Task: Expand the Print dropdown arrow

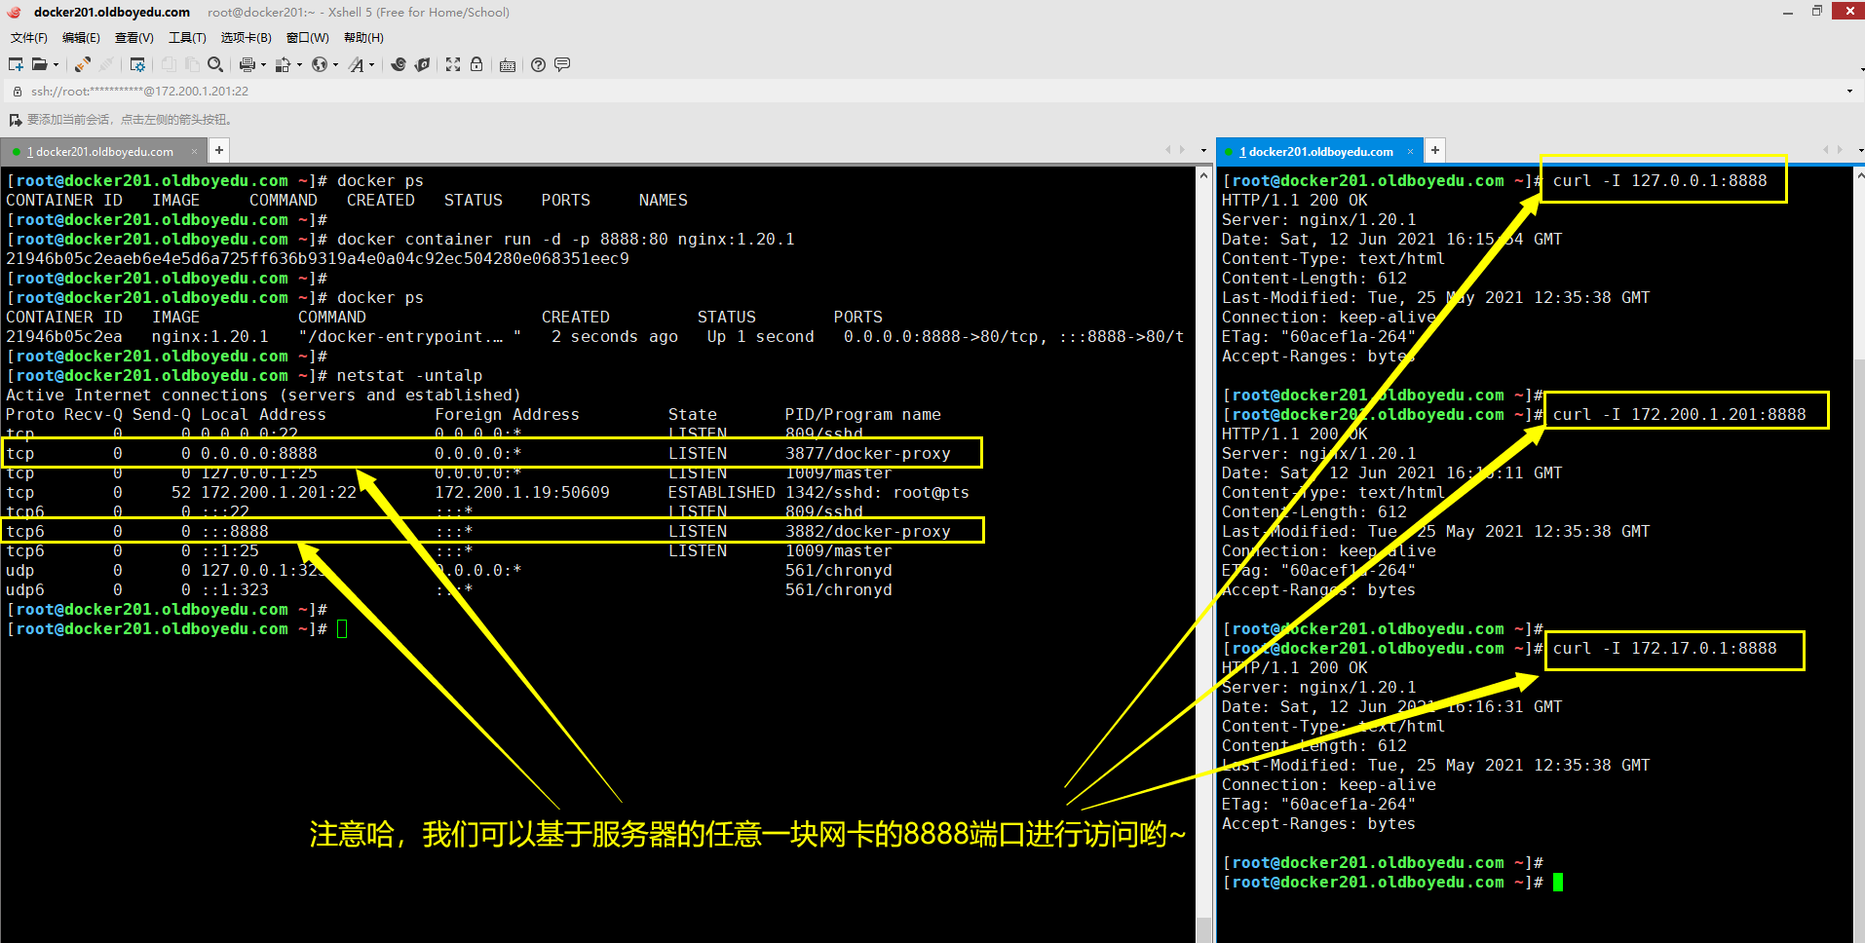Action: click(263, 65)
